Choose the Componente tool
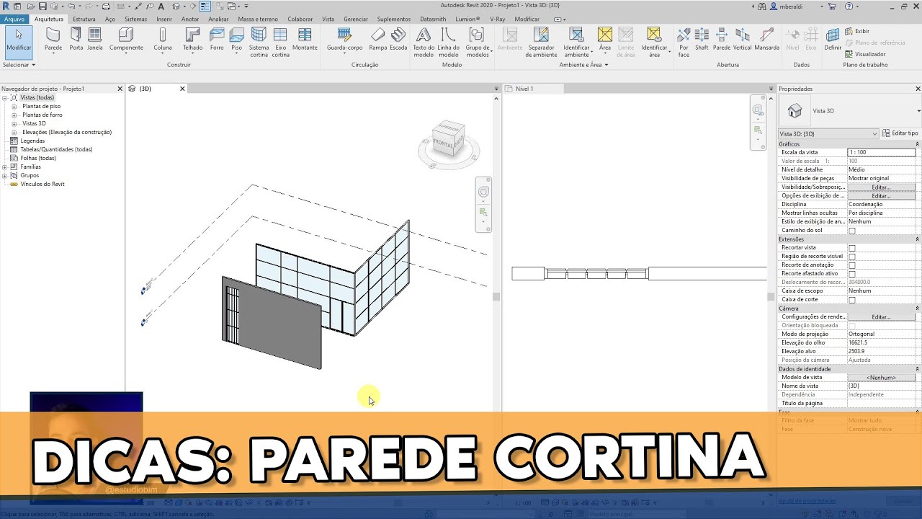Screen dimensions: 922x519 click(x=126, y=40)
